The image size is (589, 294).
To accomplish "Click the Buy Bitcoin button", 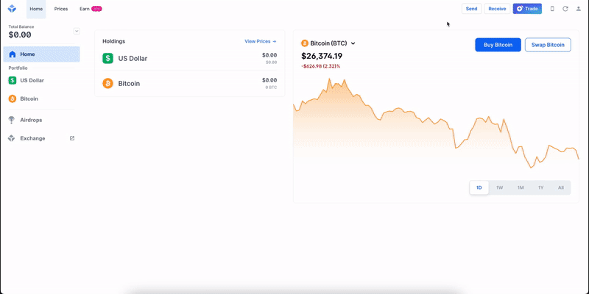I will coord(498,45).
